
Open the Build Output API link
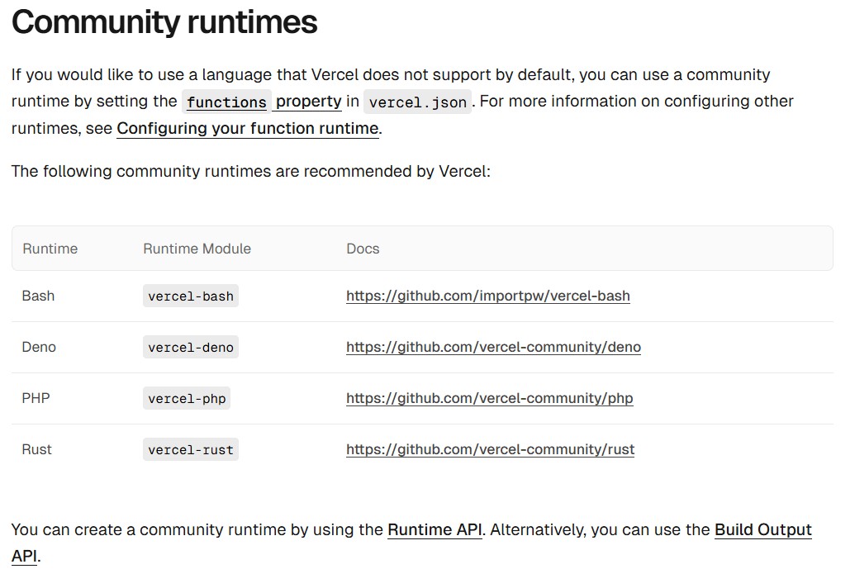tap(762, 529)
